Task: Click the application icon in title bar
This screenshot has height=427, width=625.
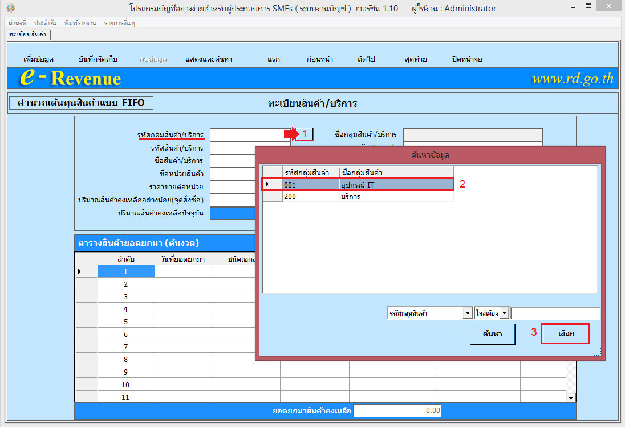Action: coord(10,8)
